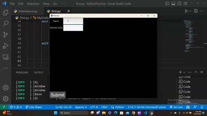
Task: Click line number 43 in gutter
Action: click(19, 61)
